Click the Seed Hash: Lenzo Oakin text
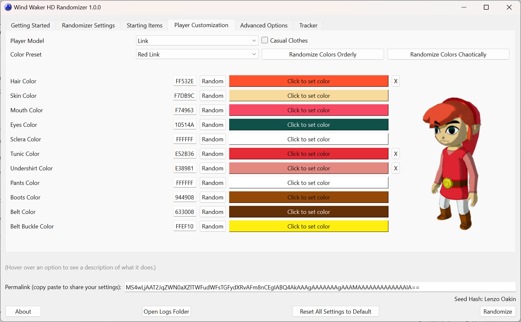 point(485,299)
